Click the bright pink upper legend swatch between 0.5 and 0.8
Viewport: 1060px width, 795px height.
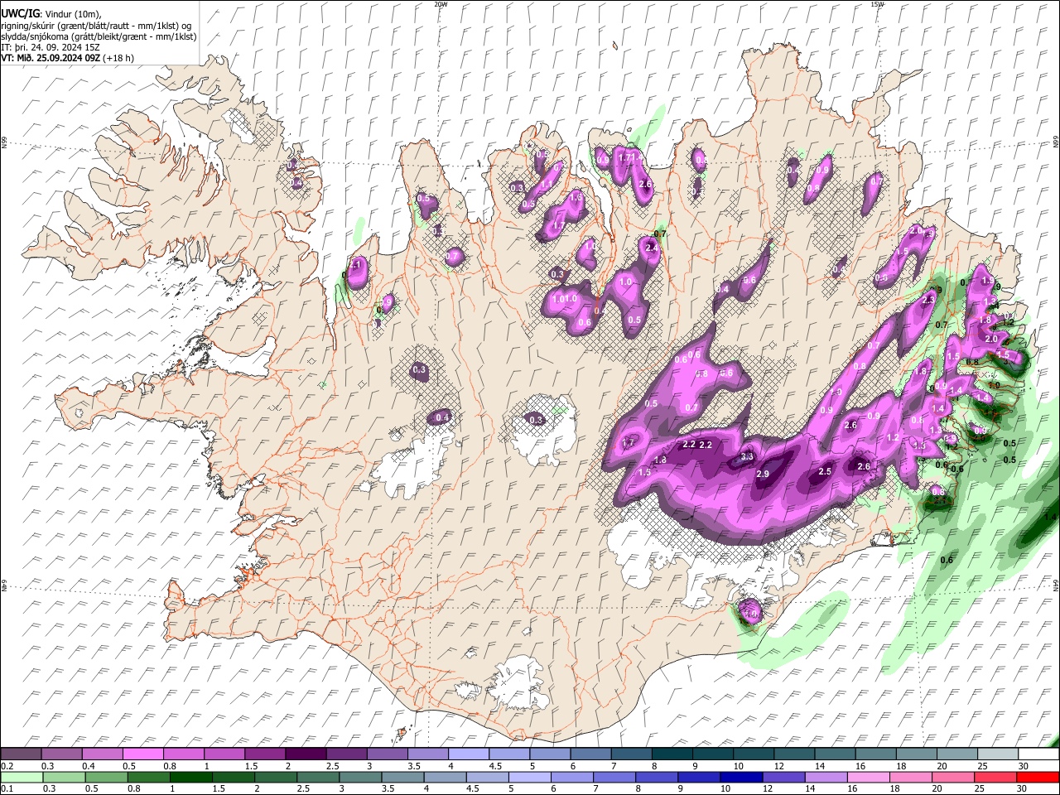[142, 754]
